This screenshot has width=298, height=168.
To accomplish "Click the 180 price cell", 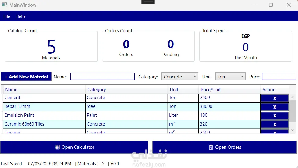I will [229, 116].
